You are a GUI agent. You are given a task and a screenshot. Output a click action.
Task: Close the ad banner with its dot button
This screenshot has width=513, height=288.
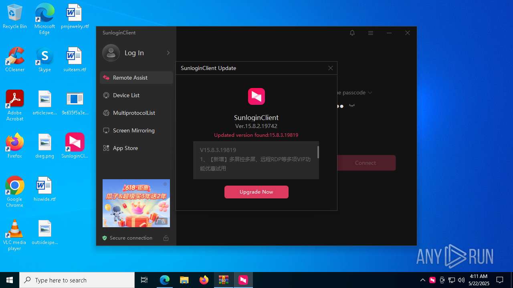165,184
